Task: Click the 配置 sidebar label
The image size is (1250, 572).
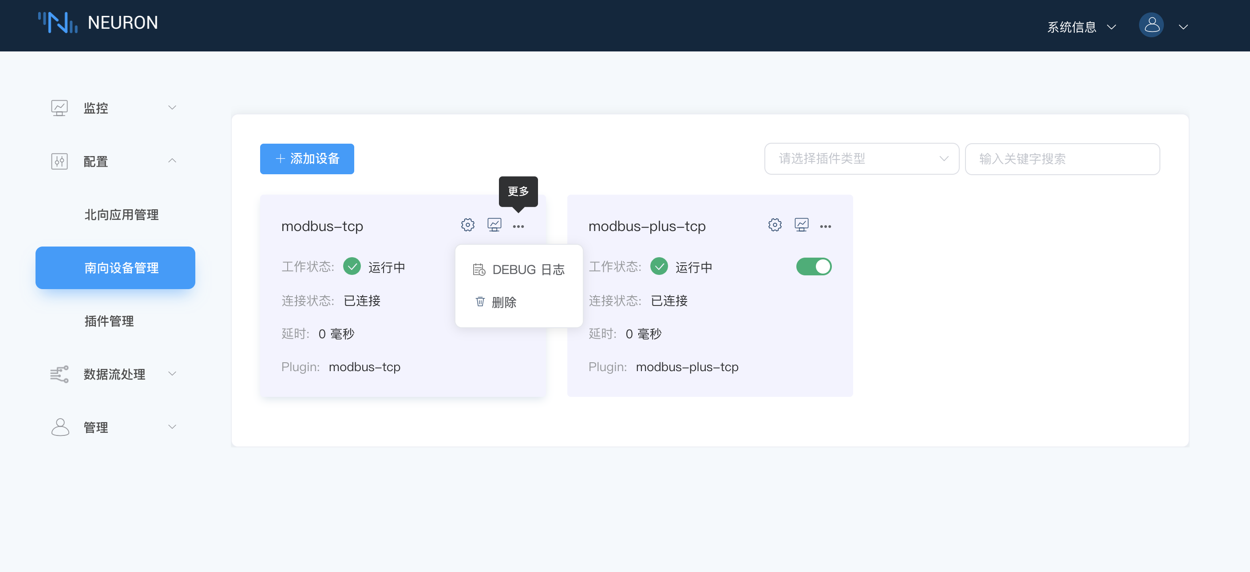Action: [x=95, y=161]
